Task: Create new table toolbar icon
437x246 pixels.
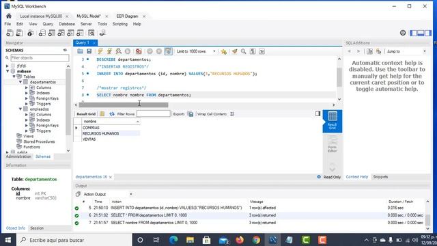Action: pyautogui.click(x=52, y=33)
